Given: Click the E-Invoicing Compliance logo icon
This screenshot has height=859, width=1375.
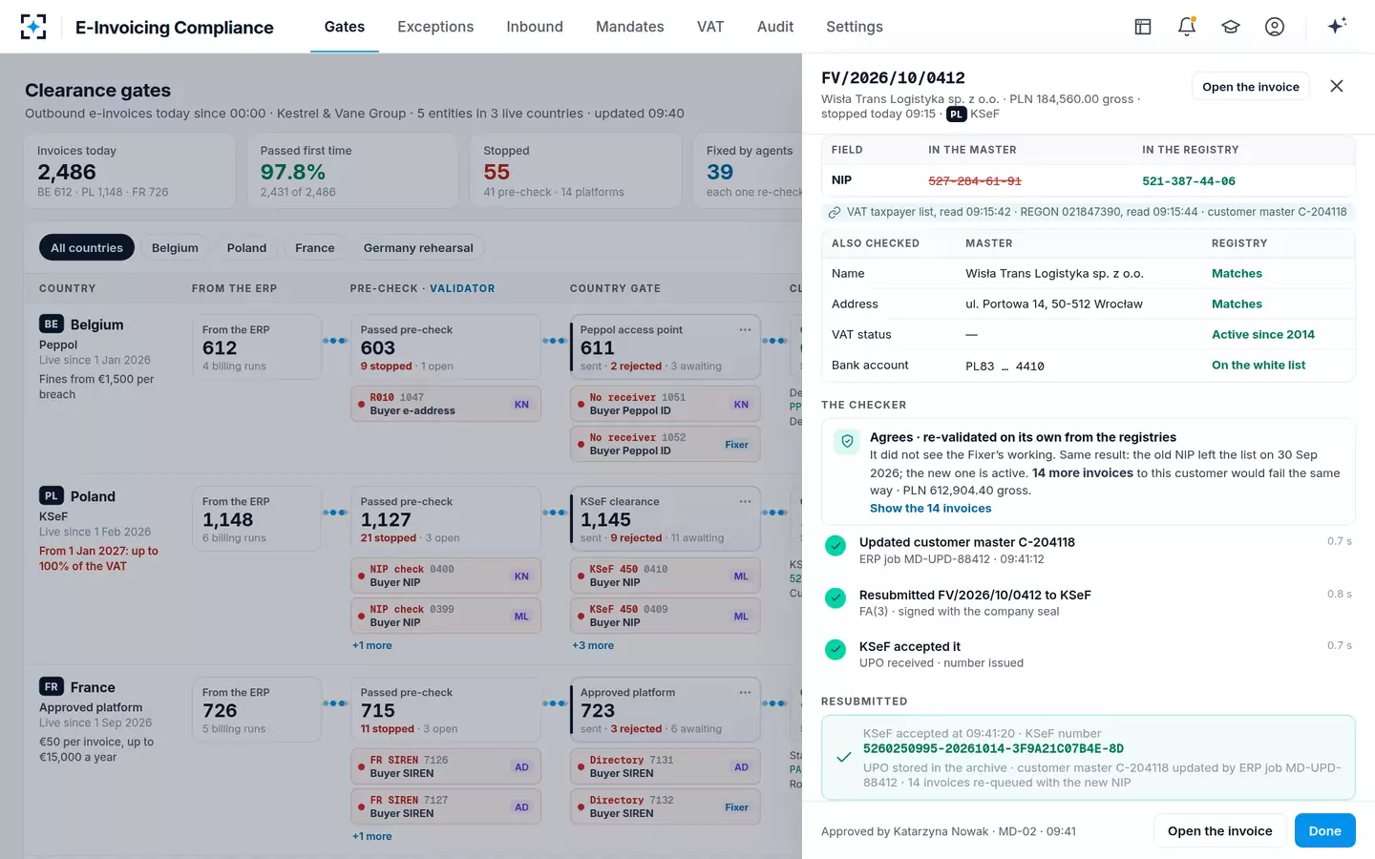Looking at the screenshot, I should click(x=33, y=27).
